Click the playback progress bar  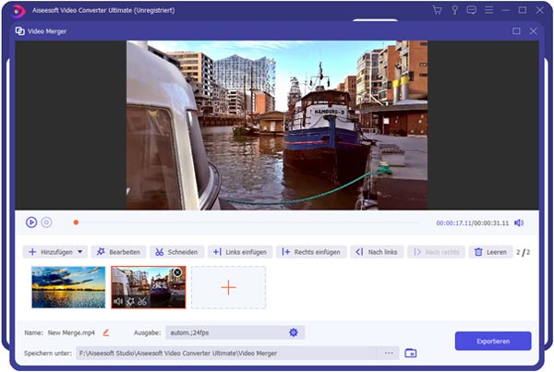click(x=247, y=222)
